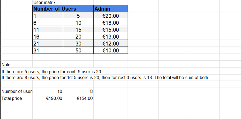Select the cell containing 31
Image resolution: width=241 pixels, height=119 pixels.
tap(48, 50)
